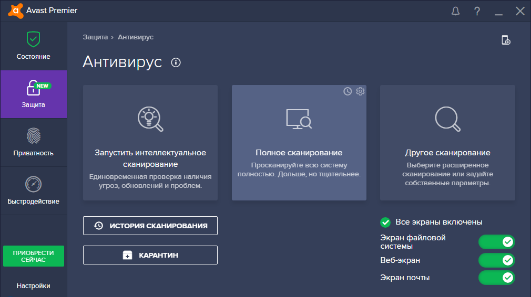531x297 pixels.
Task: Open Другое сканирование options
Action: click(448, 153)
